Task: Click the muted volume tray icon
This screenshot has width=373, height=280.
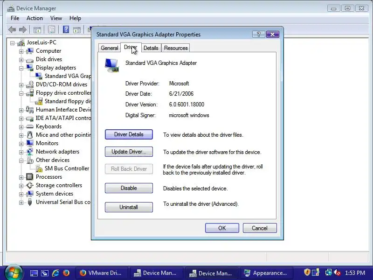Action: coord(337,273)
